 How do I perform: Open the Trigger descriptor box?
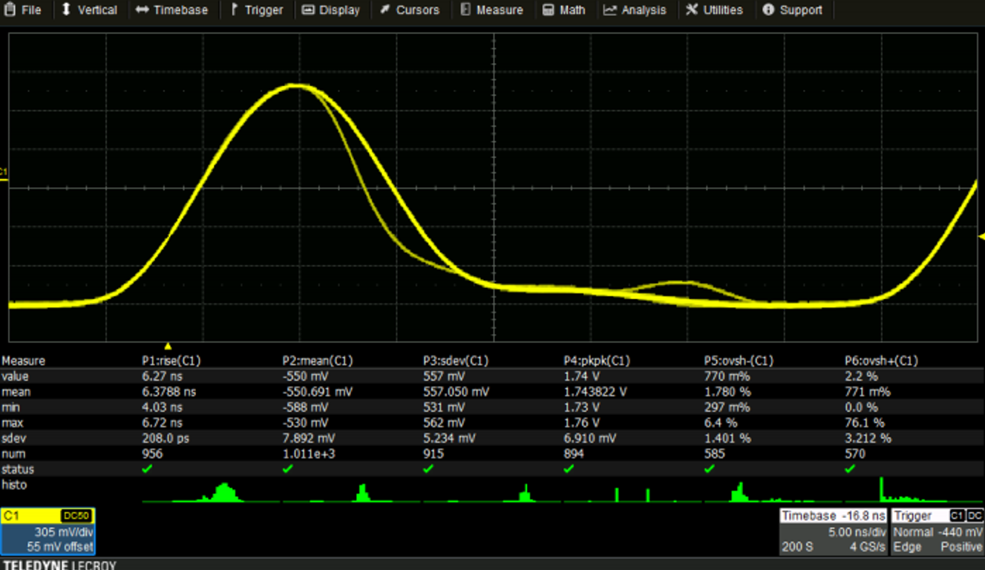point(937,531)
